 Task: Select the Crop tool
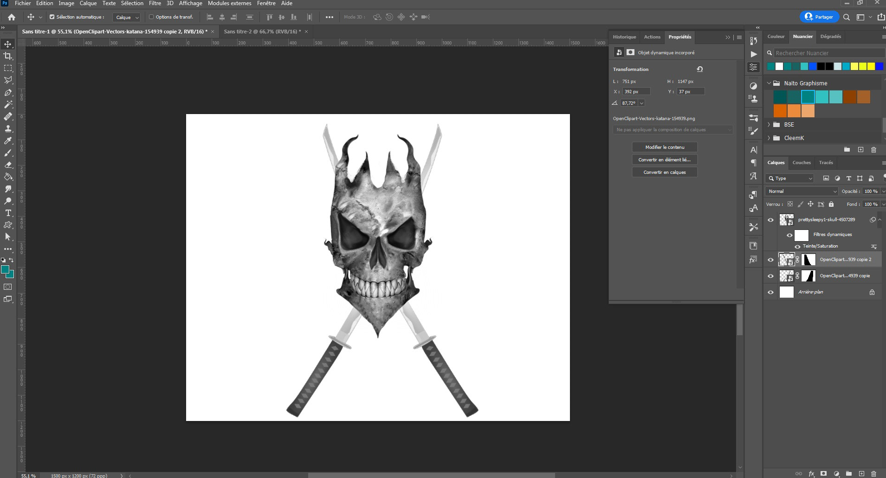tap(8, 56)
